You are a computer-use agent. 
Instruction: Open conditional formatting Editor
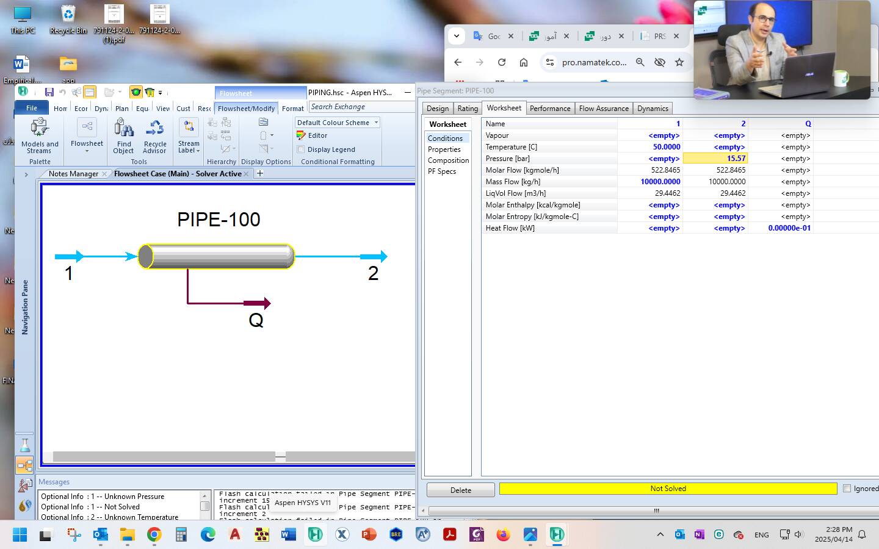(x=312, y=135)
